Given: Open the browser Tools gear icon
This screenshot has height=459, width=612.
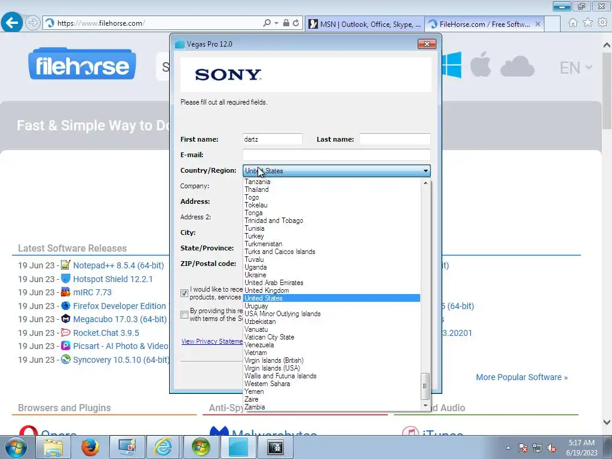Looking at the screenshot, I should click(x=602, y=23).
